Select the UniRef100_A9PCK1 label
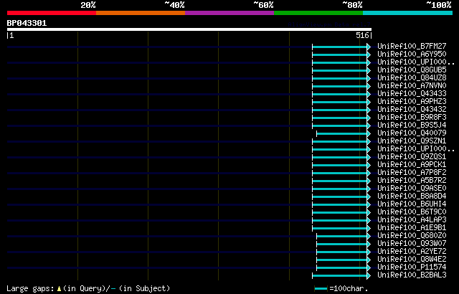459x294 pixels. coord(412,165)
